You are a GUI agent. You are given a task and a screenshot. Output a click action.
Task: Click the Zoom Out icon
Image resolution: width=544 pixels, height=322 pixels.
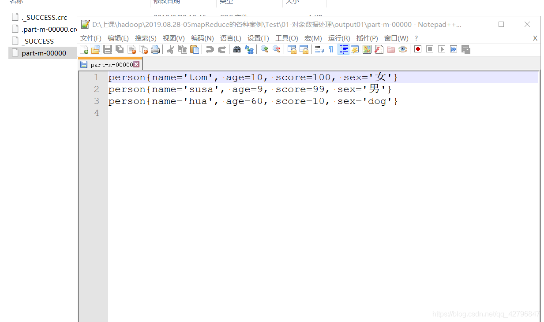click(x=276, y=49)
